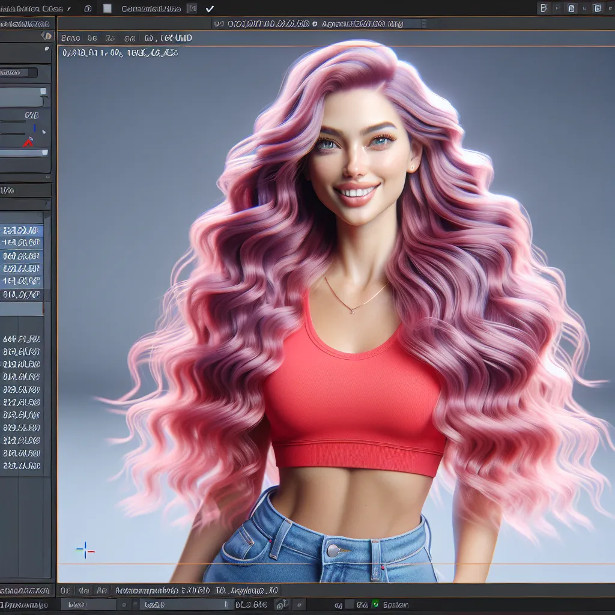Toggle the small boxed icon right of the Camera label

(x=192, y=8)
